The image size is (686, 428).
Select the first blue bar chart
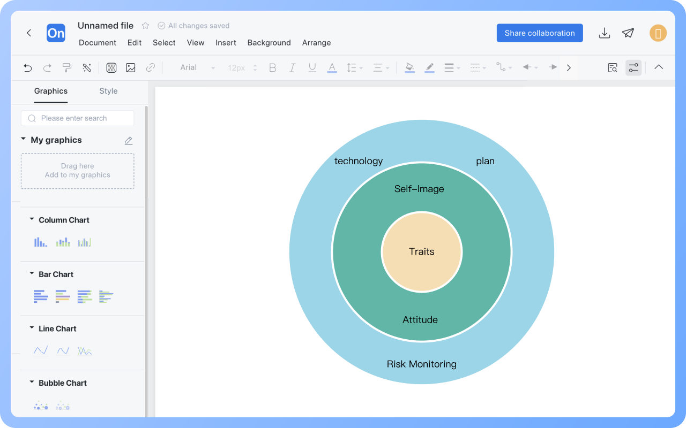[41, 296]
